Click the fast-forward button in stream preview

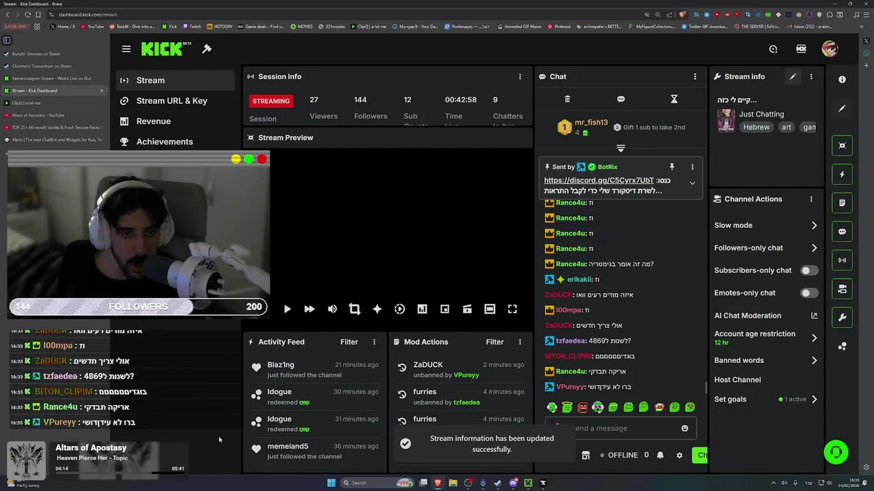[309, 309]
